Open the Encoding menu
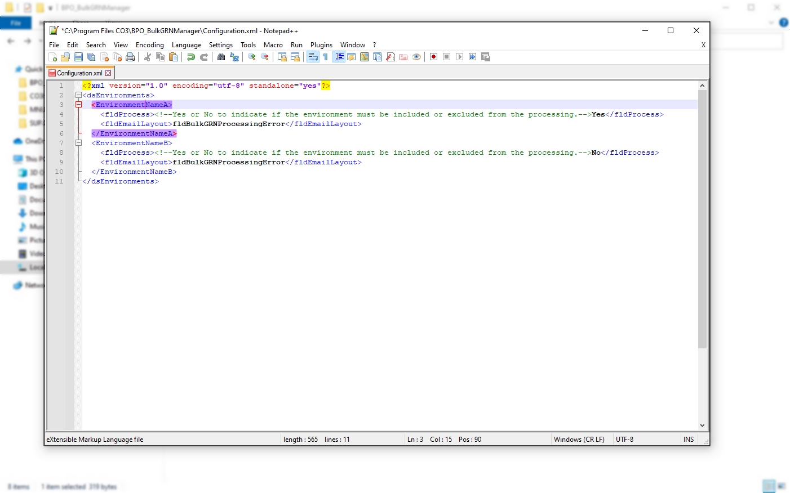790x493 pixels. coord(149,45)
